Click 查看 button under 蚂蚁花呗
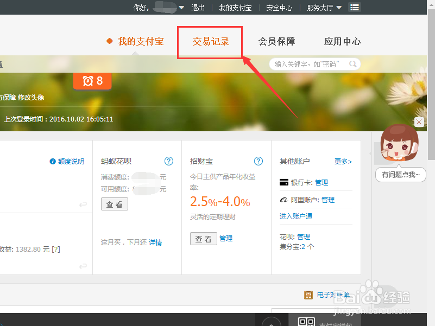This screenshot has width=435, height=326. coord(114,204)
